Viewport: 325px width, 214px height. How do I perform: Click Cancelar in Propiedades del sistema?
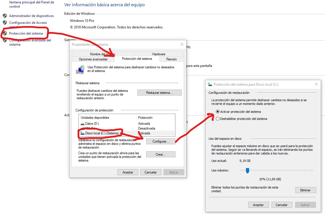click(x=151, y=172)
